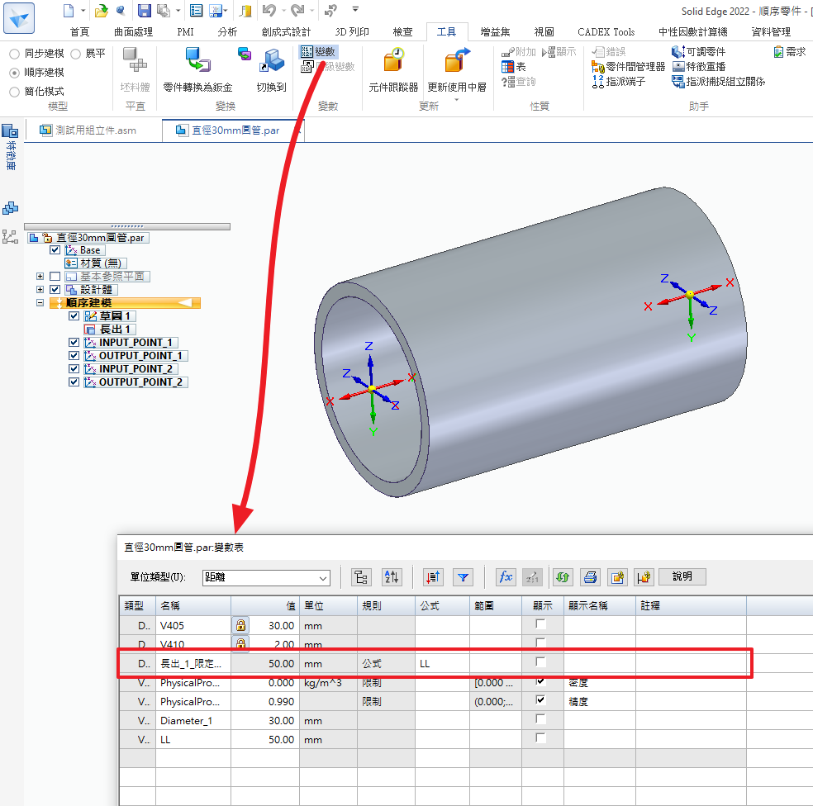
Task: Create a new document from quick access
Action: [x=69, y=11]
